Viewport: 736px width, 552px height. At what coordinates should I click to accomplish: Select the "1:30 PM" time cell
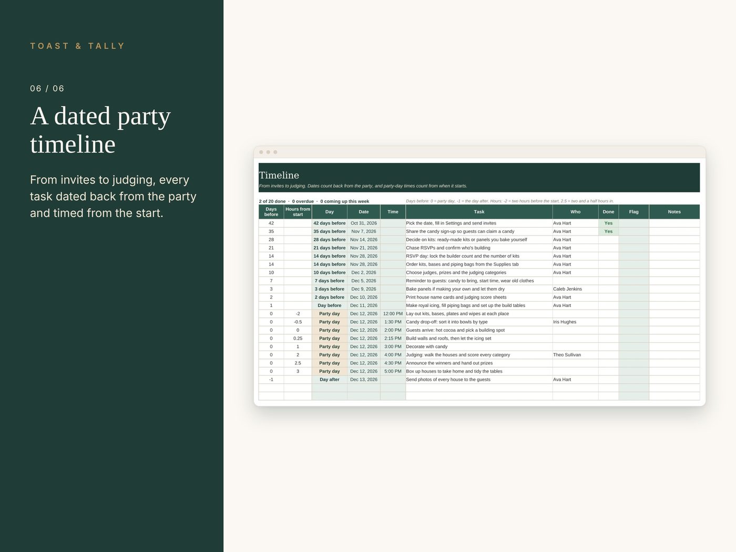[x=393, y=322]
